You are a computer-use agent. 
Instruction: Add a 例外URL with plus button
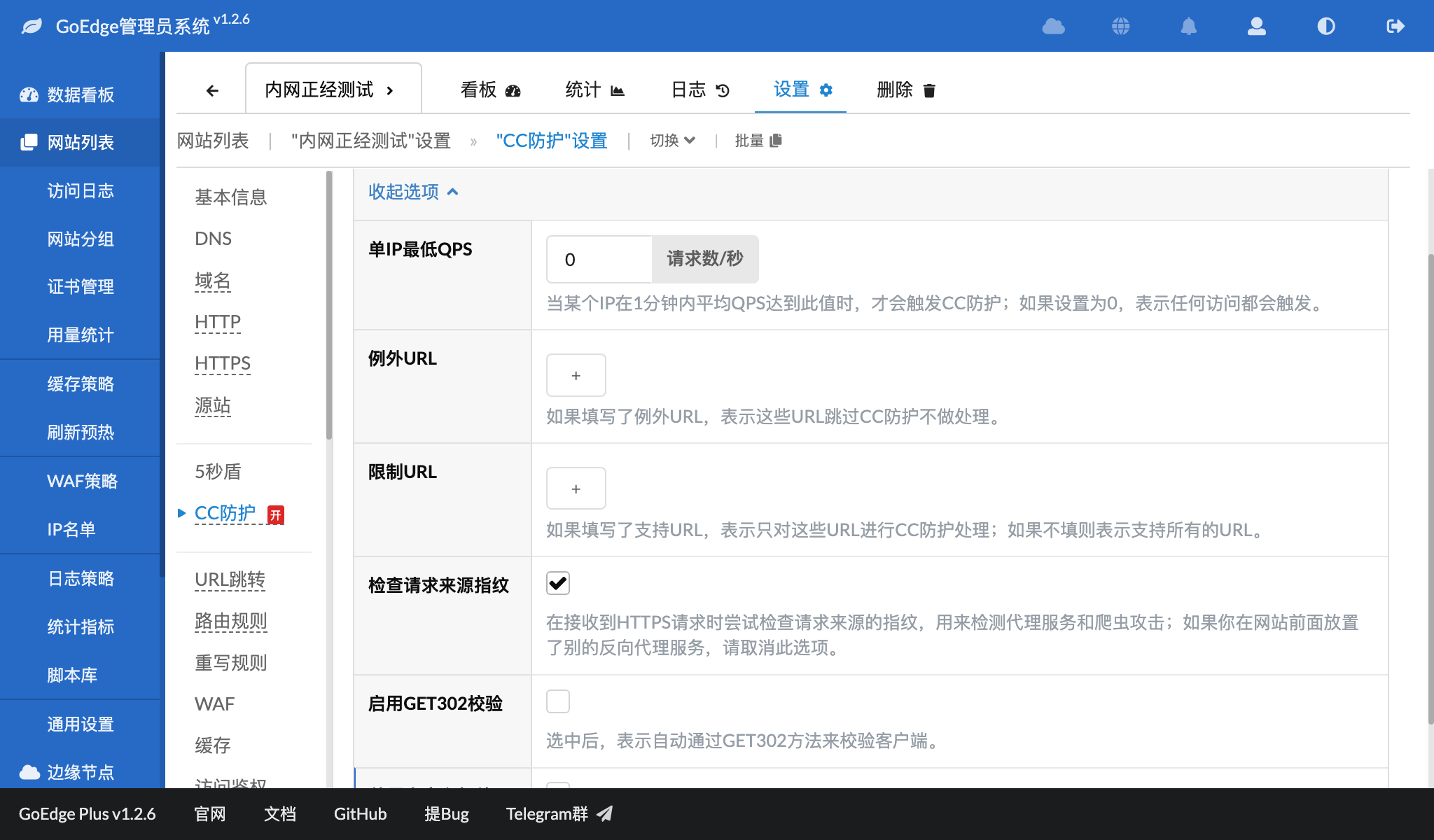576,375
